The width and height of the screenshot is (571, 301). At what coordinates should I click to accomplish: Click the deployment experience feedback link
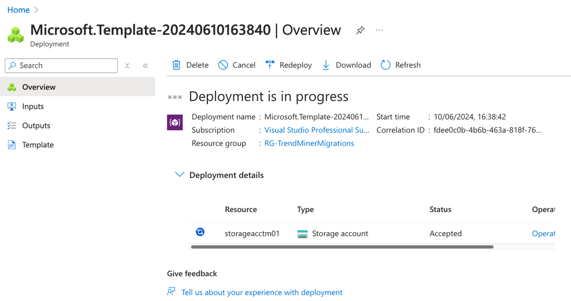click(x=262, y=292)
